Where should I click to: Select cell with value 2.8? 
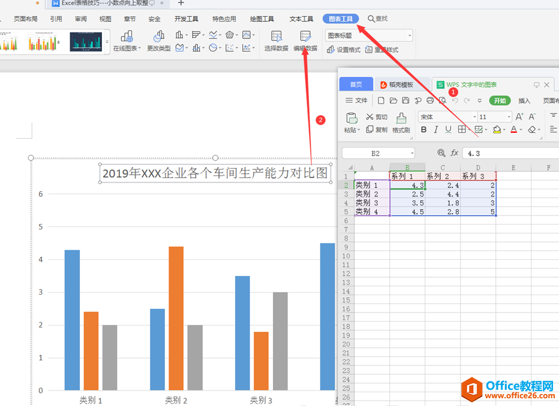(x=443, y=211)
